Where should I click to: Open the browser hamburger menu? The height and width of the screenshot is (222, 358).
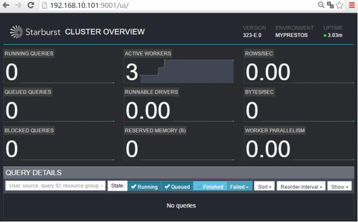click(352, 5)
